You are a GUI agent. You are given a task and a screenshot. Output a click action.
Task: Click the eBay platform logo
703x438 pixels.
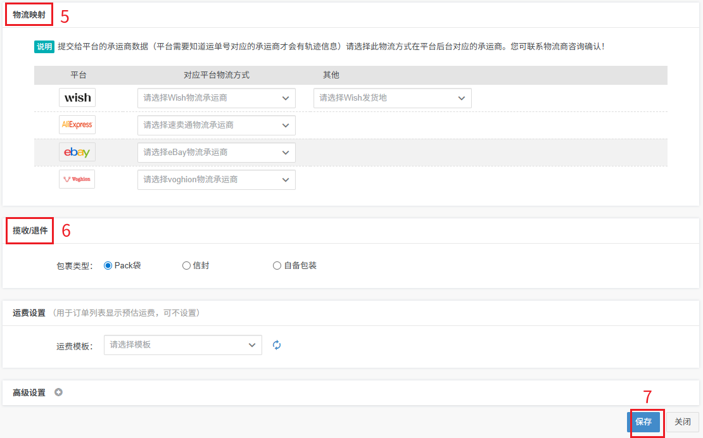point(77,152)
